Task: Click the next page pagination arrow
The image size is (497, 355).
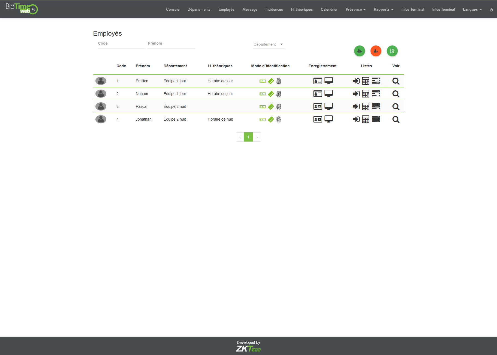Action: 257,137
